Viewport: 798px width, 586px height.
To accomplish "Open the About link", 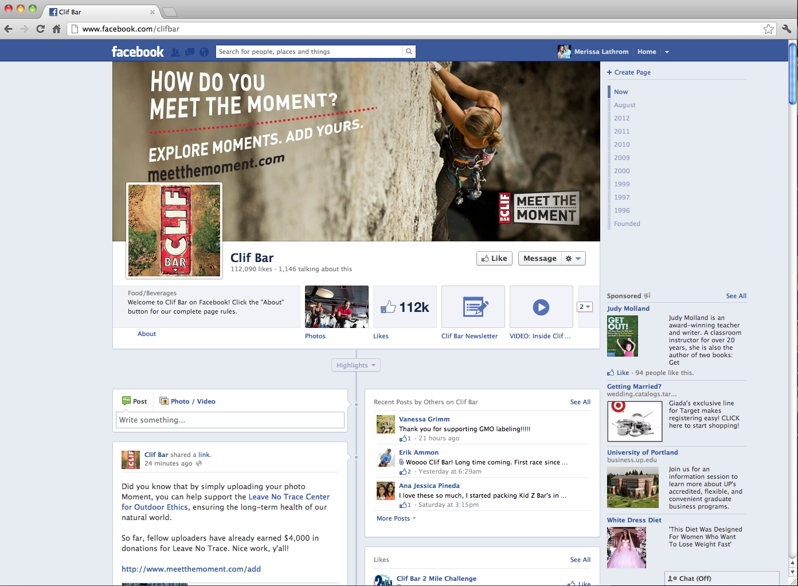I will [x=147, y=334].
